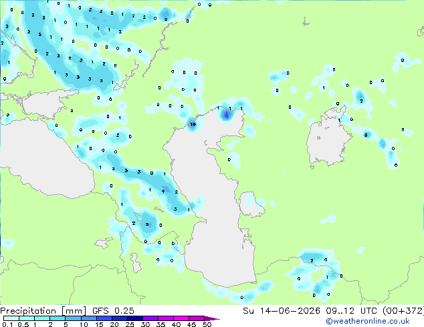Click the '09..12 UTC' time text
This screenshot has width=424, height=327.
(x=351, y=311)
